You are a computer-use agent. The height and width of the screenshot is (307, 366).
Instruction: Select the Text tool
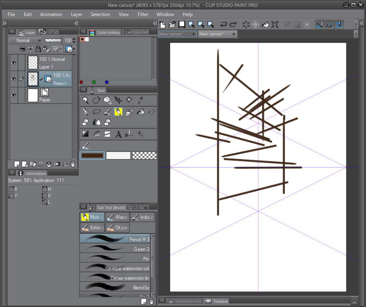pyautogui.click(x=118, y=134)
